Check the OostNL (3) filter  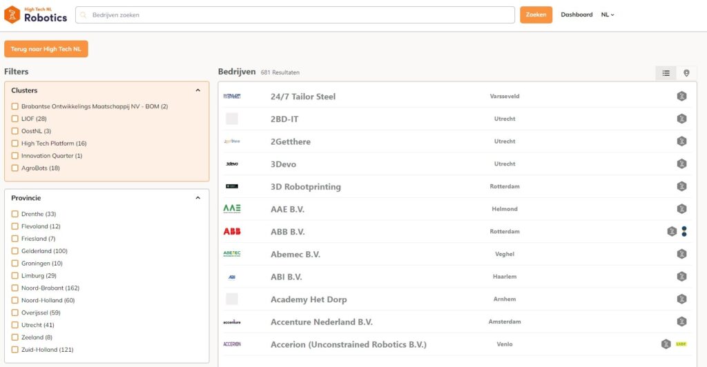pos(15,131)
